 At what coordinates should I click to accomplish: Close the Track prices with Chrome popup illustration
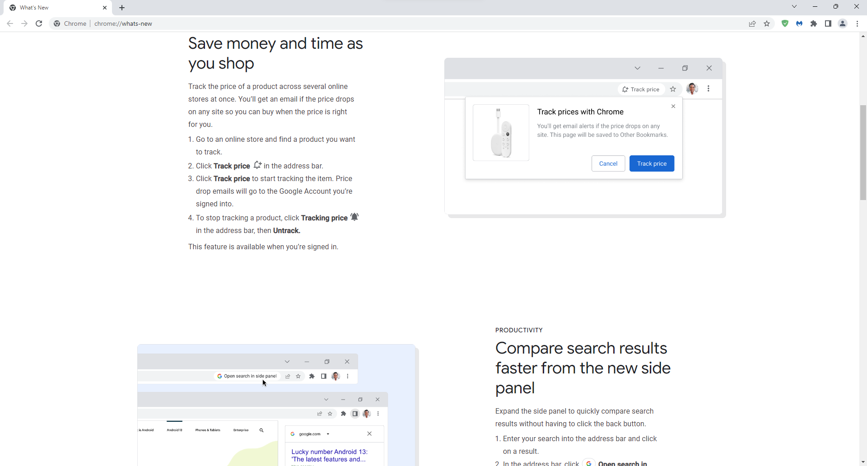[673, 106]
